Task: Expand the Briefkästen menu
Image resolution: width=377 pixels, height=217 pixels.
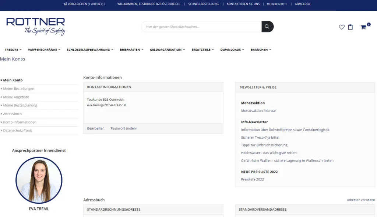Action: 131,50
